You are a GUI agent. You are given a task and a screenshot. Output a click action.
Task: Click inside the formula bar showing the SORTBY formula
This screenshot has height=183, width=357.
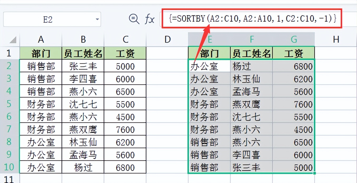pos(250,19)
